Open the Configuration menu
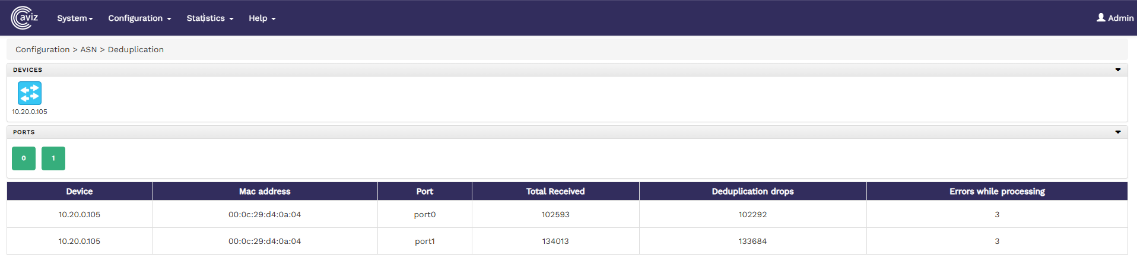Image resolution: width=1137 pixels, height=273 pixels. [x=139, y=18]
